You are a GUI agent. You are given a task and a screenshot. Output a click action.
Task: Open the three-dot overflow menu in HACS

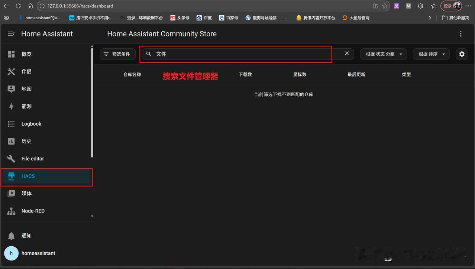coord(461,33)
